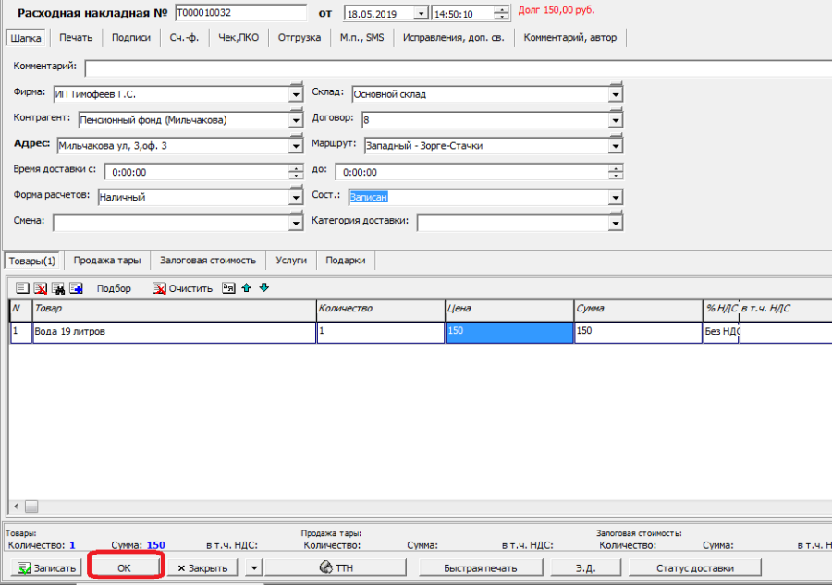Switch to the Печать tab

point(76,38)
